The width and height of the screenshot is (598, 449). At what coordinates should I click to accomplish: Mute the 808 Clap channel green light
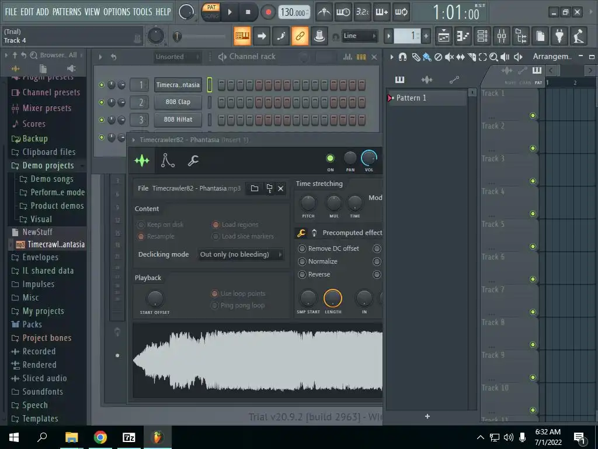click(102, 102)
